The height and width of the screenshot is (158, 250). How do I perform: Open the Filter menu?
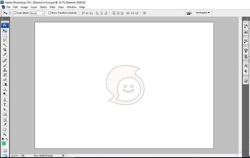52,7
